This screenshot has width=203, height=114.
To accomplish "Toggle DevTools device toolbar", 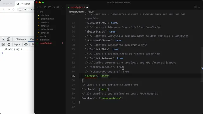I will [9, 39].
